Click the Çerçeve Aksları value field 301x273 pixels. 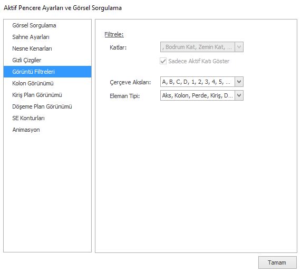(x=198, y=82)
